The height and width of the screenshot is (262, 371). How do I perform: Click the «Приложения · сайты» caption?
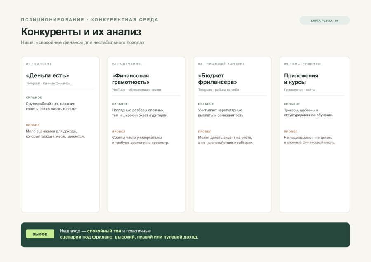(x=300, y=90)
